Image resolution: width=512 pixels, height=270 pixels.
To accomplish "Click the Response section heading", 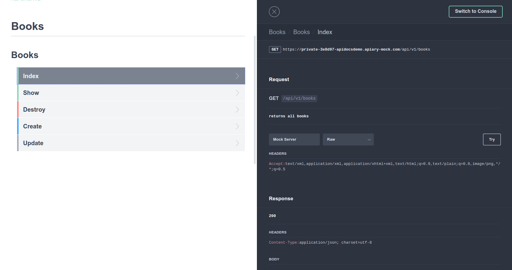I will (x=281, y=198).
